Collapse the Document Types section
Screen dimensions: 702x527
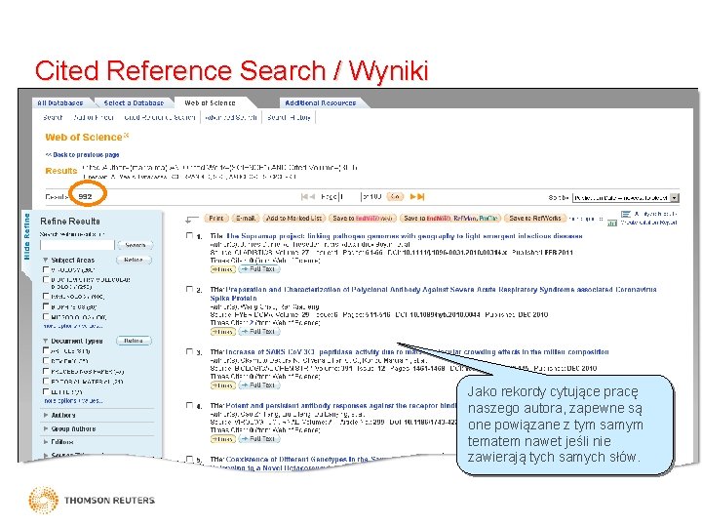pos(46,341)
